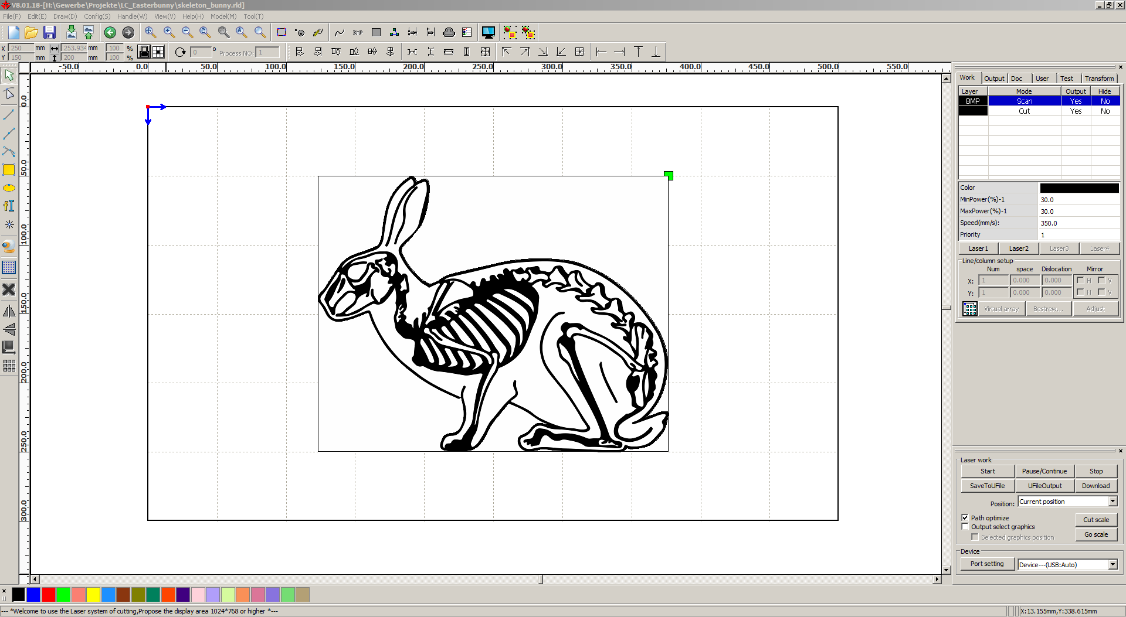Click the Download button
1126x617 pixels.
(x=1096, y=486)
